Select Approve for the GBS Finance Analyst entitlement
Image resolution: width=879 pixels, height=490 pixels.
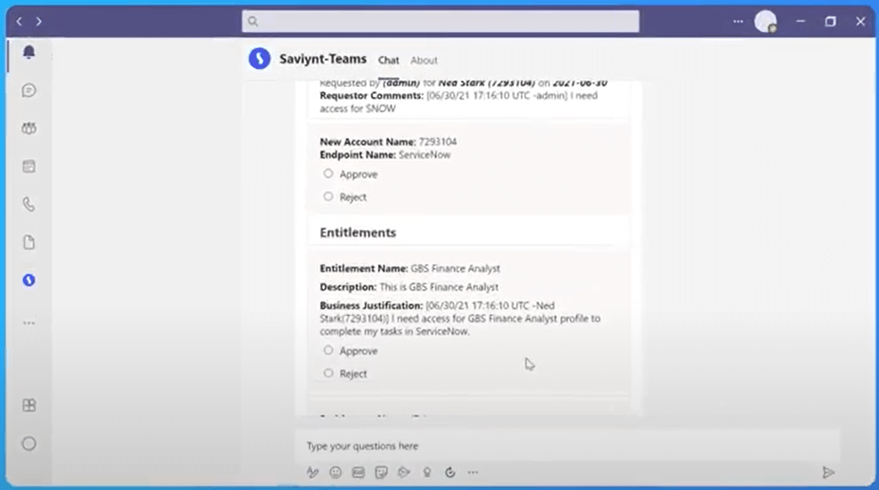tap(328, 350)
